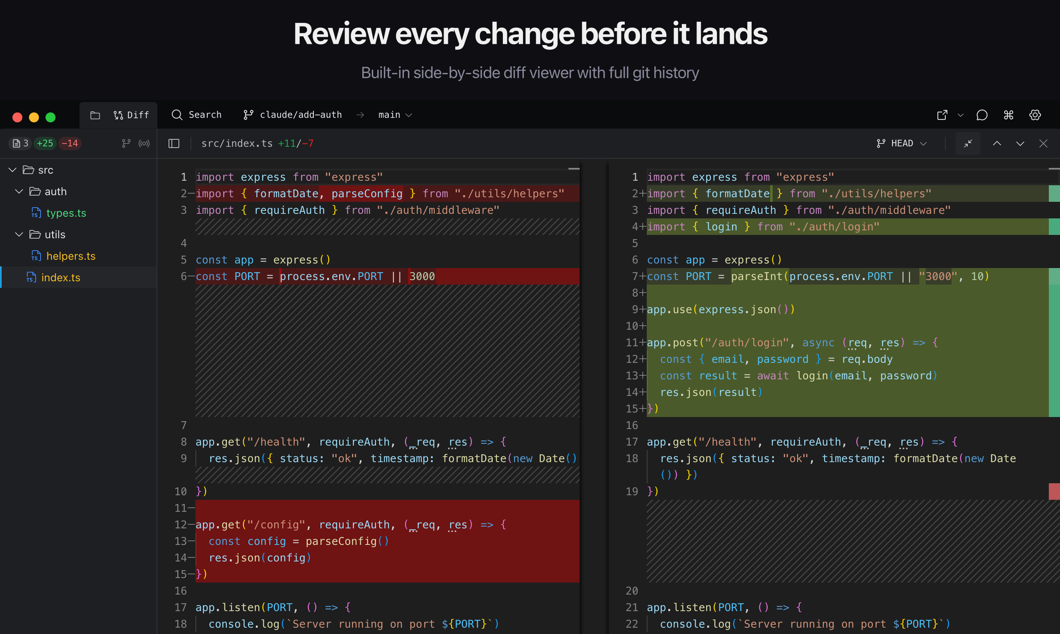Image resolution: width=1060 pixels, height=634 pixels.
Task: Click the open-in-external-window icon
Action: 942,115
